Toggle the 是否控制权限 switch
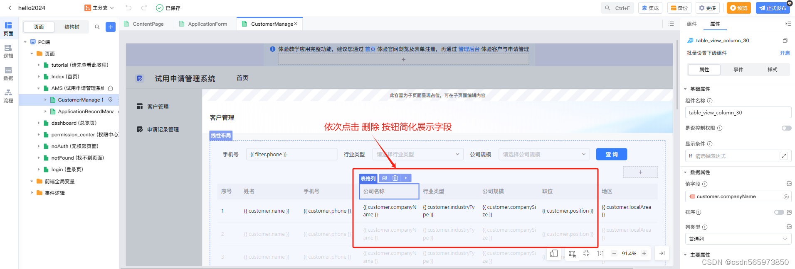Screen dimensions: 795x269 point(787,128)
